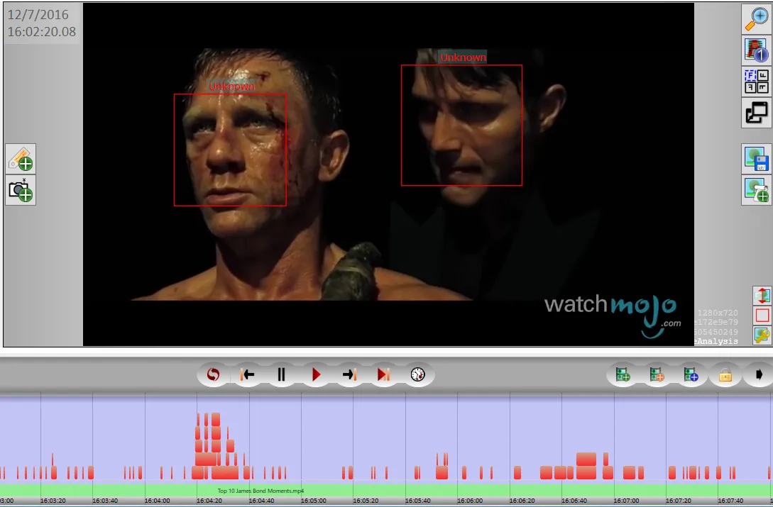Select the left face box labeled Unknown
This screenshot has width=773, height=507.
(230, 150)
